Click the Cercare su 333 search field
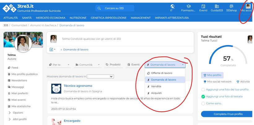 [x=115, y=8]
